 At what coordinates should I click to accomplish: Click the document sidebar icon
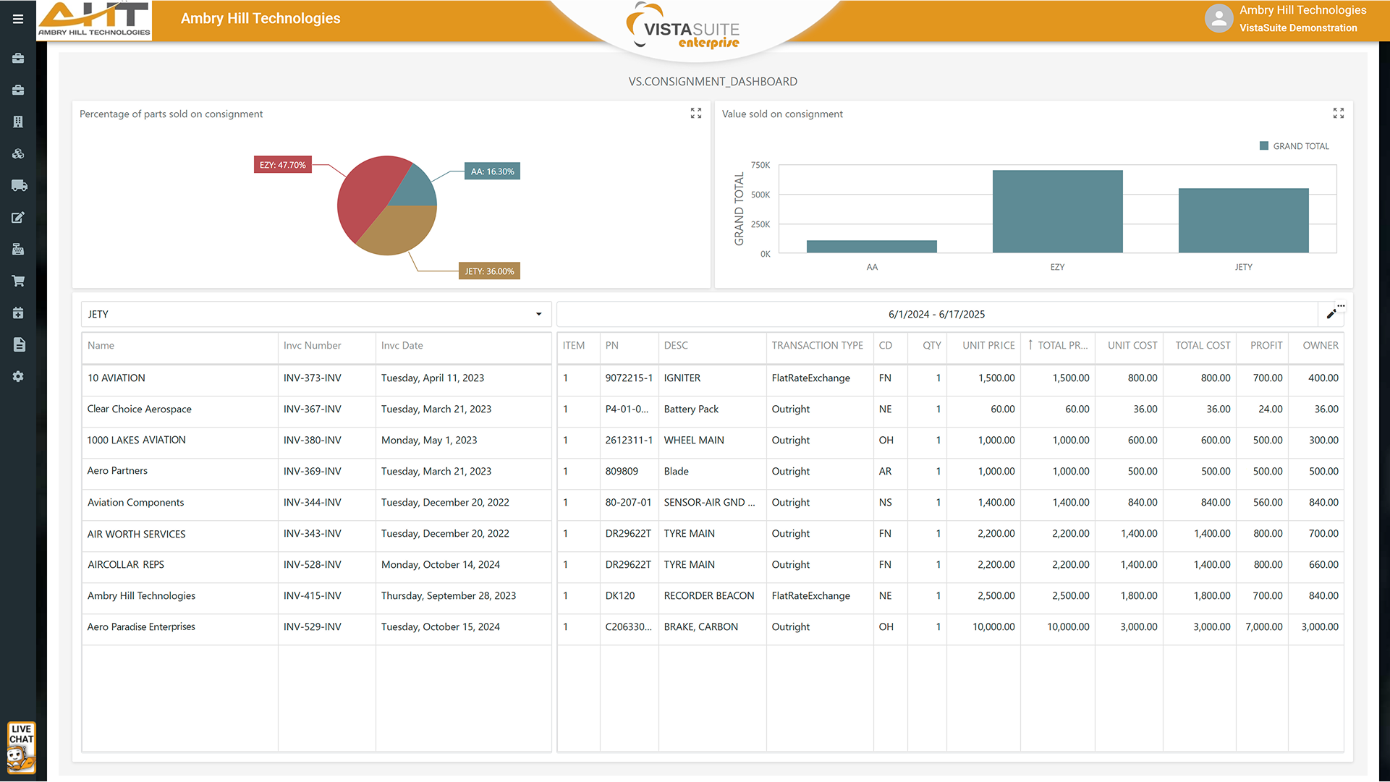(19, 344)
